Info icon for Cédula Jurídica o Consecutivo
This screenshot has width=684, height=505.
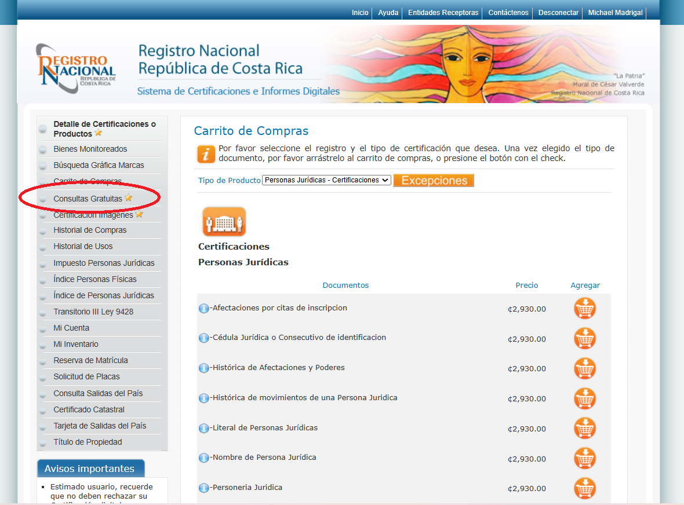click(203, 338)
